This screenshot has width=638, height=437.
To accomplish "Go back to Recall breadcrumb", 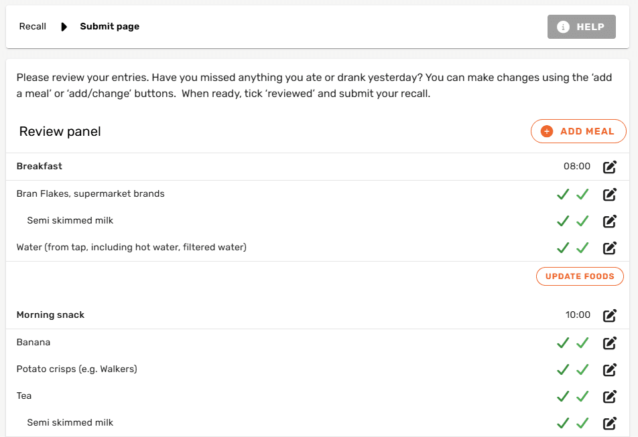I will click(x=33, y=26).
